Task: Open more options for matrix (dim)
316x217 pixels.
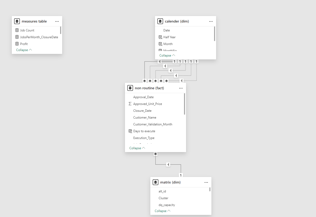Action: [x=206, y=182]
